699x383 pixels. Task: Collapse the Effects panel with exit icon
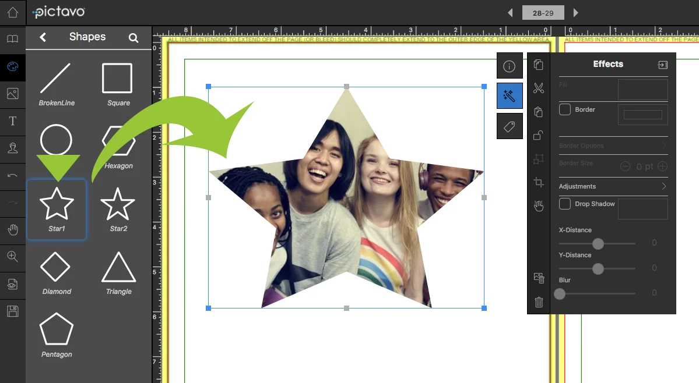[x=662, y=65]
